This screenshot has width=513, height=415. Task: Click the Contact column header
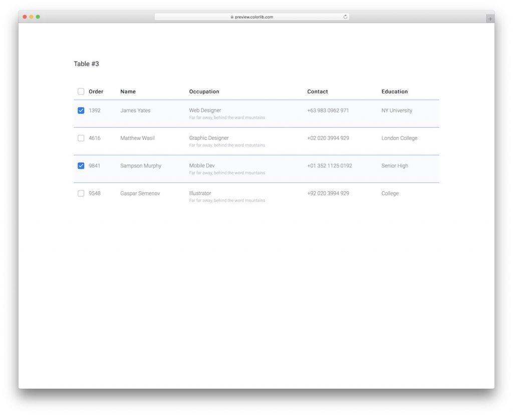(318, 91)
